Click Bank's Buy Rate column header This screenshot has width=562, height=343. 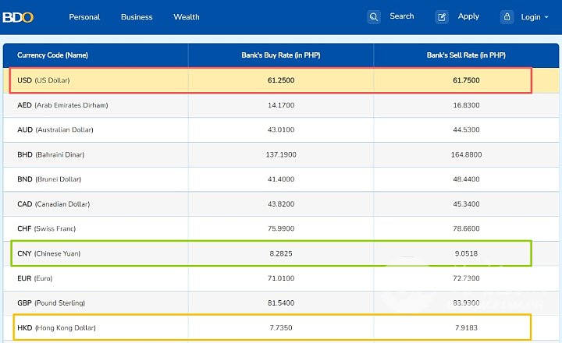280,55
